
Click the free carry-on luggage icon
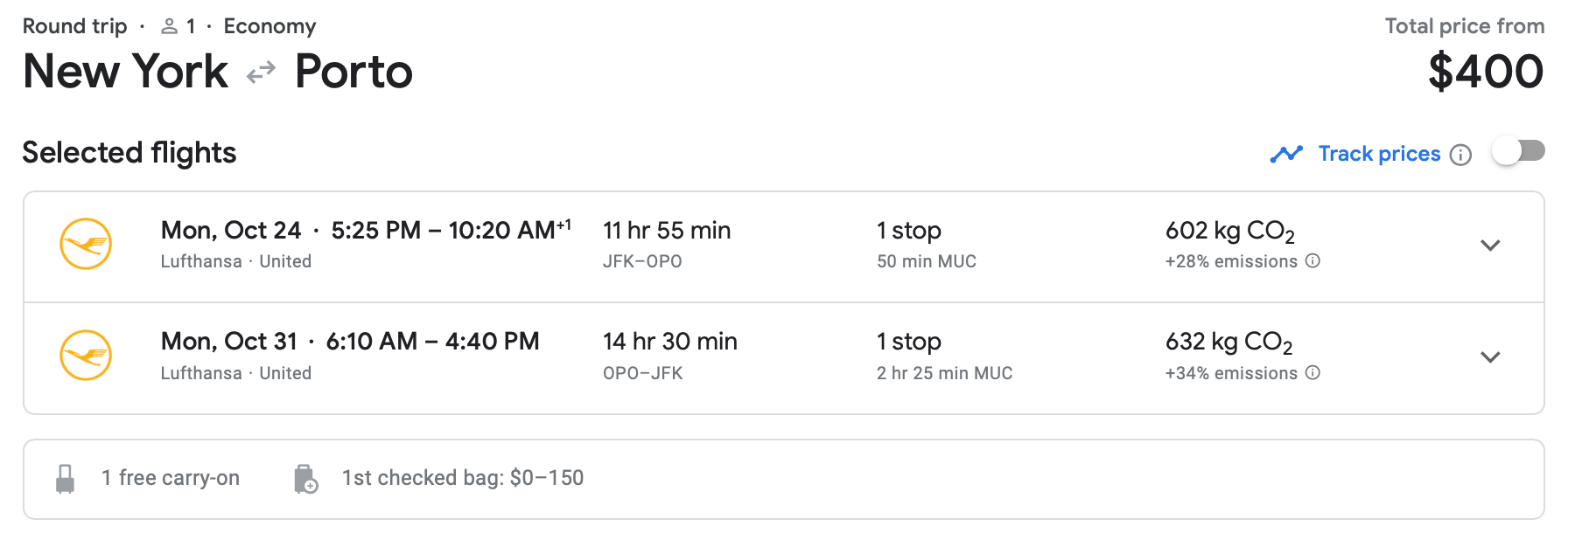coord(65,479)
